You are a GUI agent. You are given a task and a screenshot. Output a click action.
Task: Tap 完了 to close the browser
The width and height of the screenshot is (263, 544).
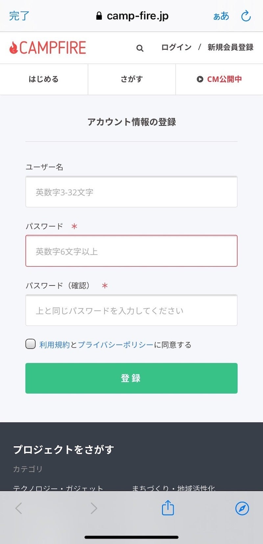19,16
